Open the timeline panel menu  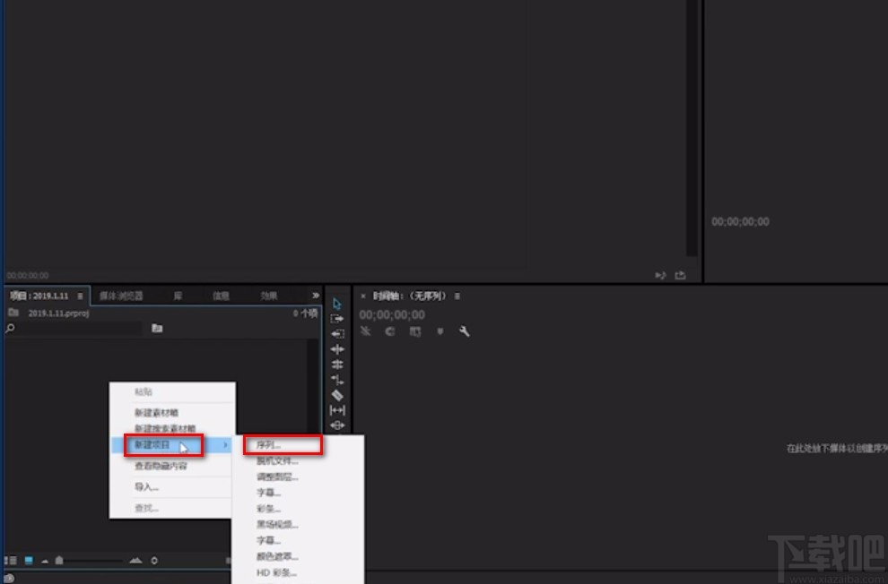coord(457,296)
